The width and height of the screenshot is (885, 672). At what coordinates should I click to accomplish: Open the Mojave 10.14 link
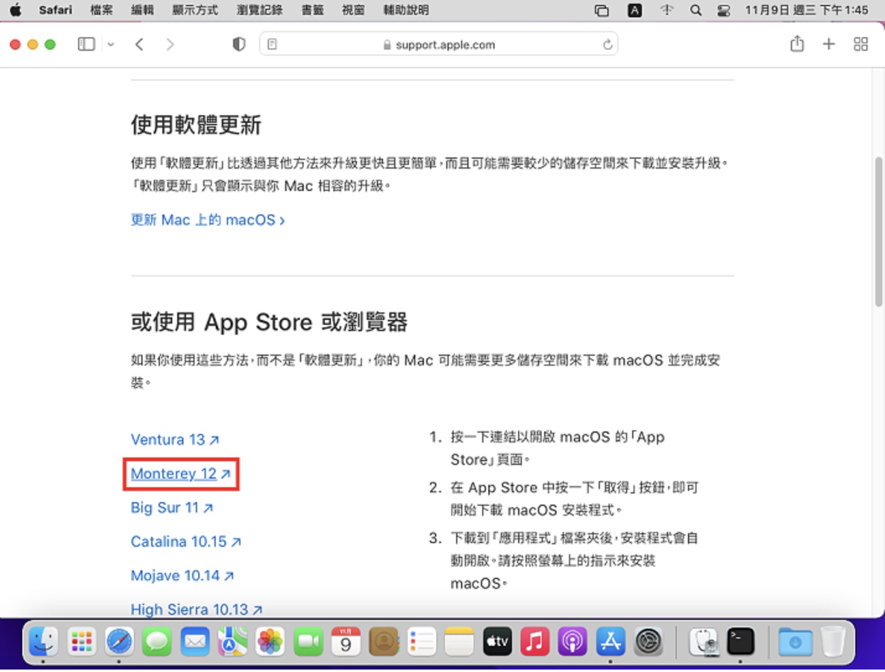click(182, 576)
